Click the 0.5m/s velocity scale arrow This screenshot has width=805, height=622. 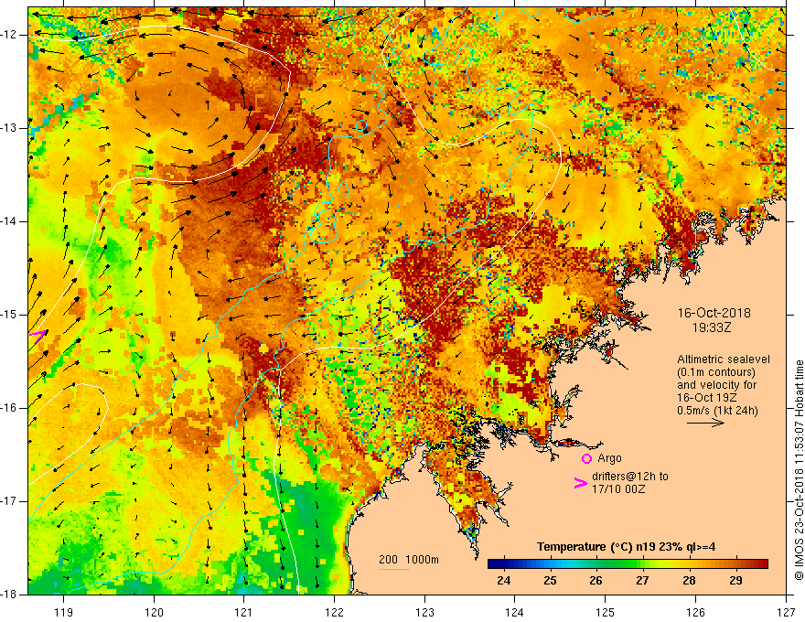point(705,423)
